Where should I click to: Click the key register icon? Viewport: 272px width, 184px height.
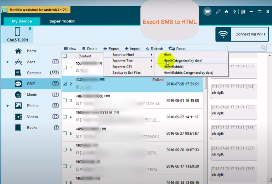(x=218, y=12)
